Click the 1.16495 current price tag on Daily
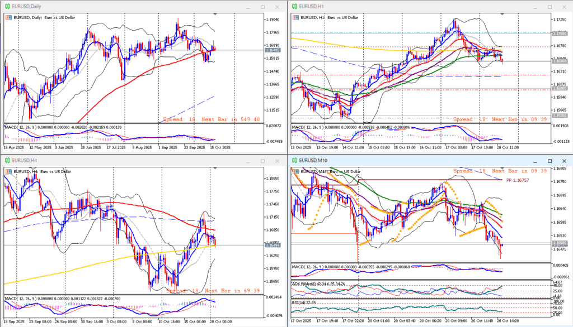 pos(273,50)
